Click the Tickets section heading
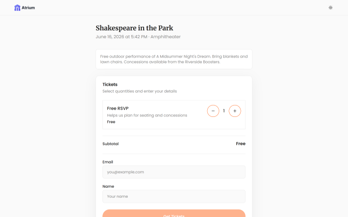The image size is (348, 217). coord(110,84)
